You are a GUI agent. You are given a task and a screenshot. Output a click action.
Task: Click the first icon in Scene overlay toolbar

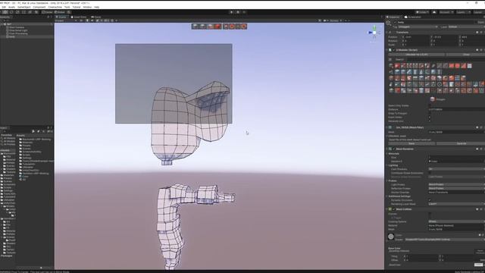click(196, 27)
